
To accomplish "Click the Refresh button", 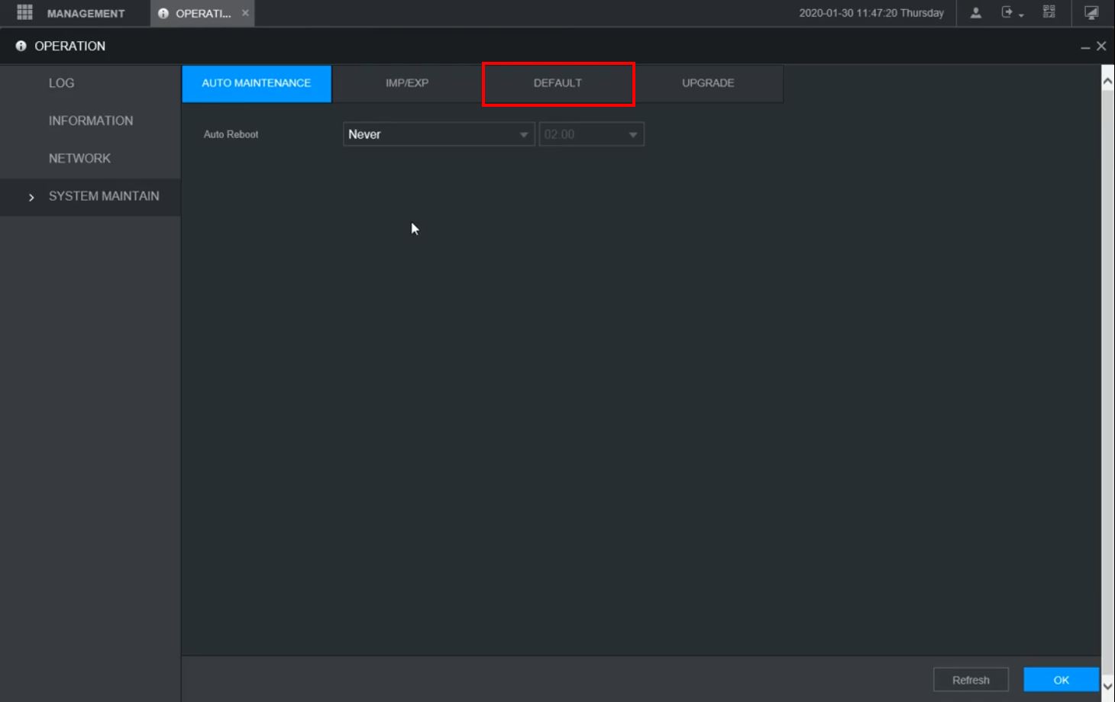I will (x=971, y=680).
